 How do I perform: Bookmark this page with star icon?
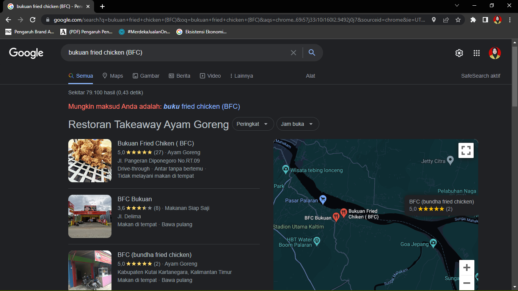(458, 20)
